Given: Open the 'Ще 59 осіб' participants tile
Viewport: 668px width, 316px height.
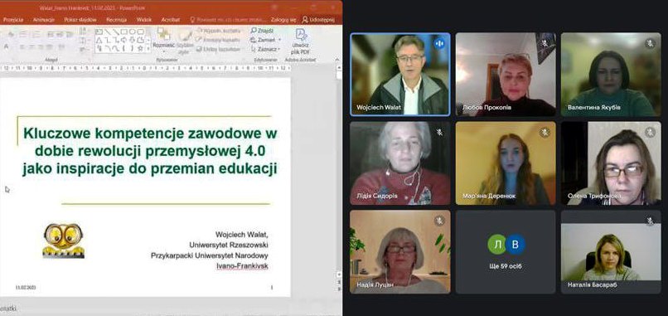Looking at the screenshot, I should [506, 251].
